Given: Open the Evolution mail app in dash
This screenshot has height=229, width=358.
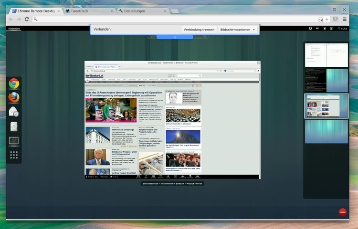Looking at the screenshot, I should tap(14, 112).
